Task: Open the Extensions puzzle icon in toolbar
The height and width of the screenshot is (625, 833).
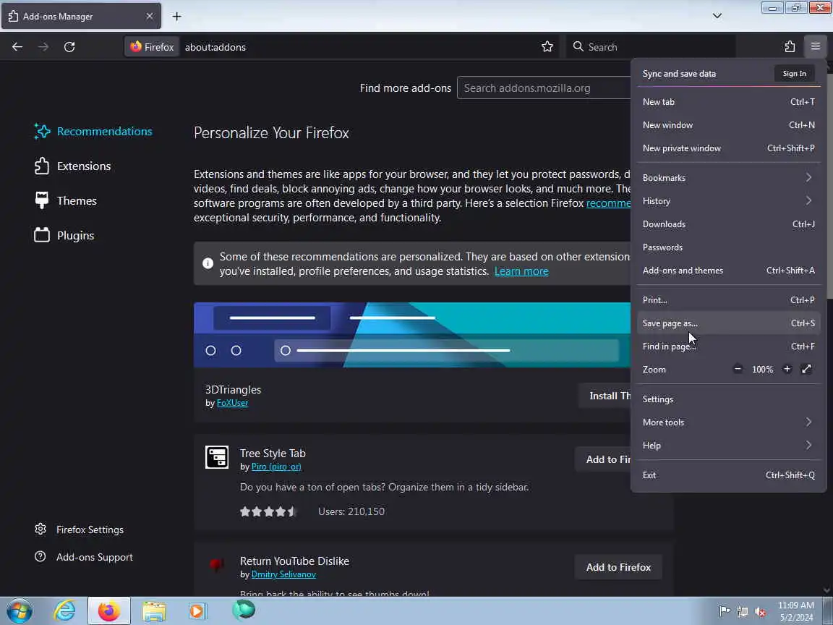Action: click(790, 47)
